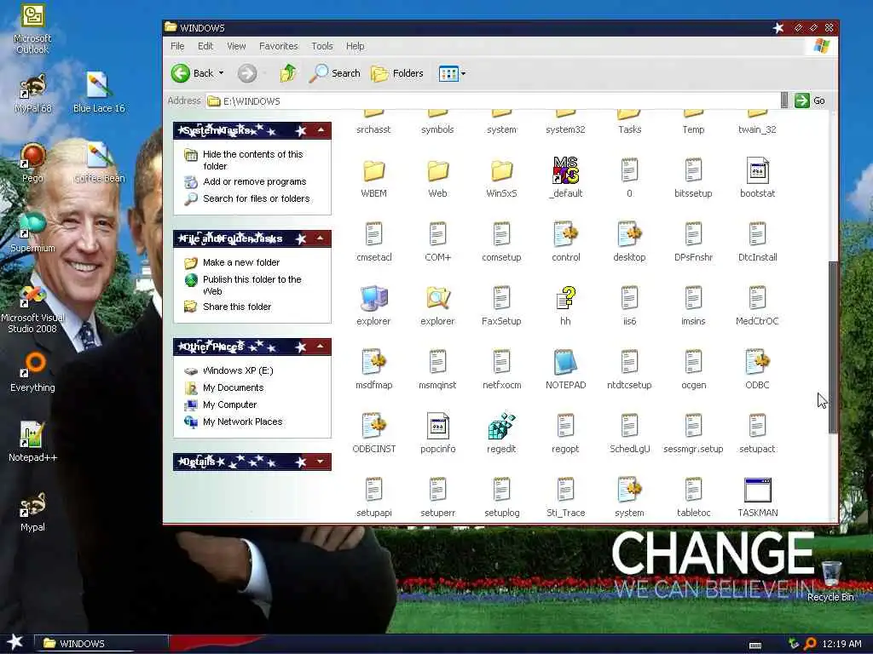Select the control settings file icon

[x=565, y=235]
